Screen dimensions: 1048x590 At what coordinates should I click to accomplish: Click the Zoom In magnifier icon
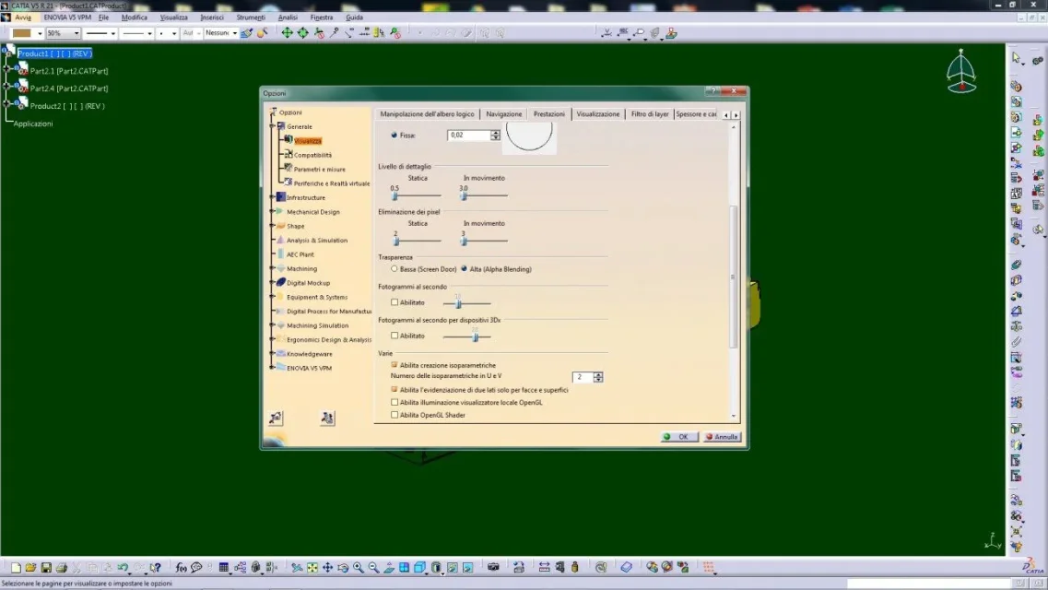pos(359,568)
